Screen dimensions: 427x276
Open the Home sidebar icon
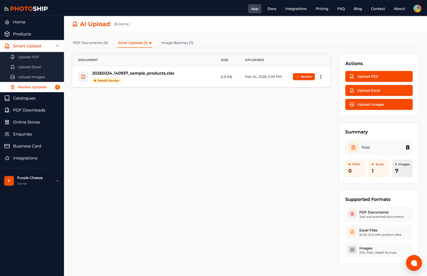(7, 22)
